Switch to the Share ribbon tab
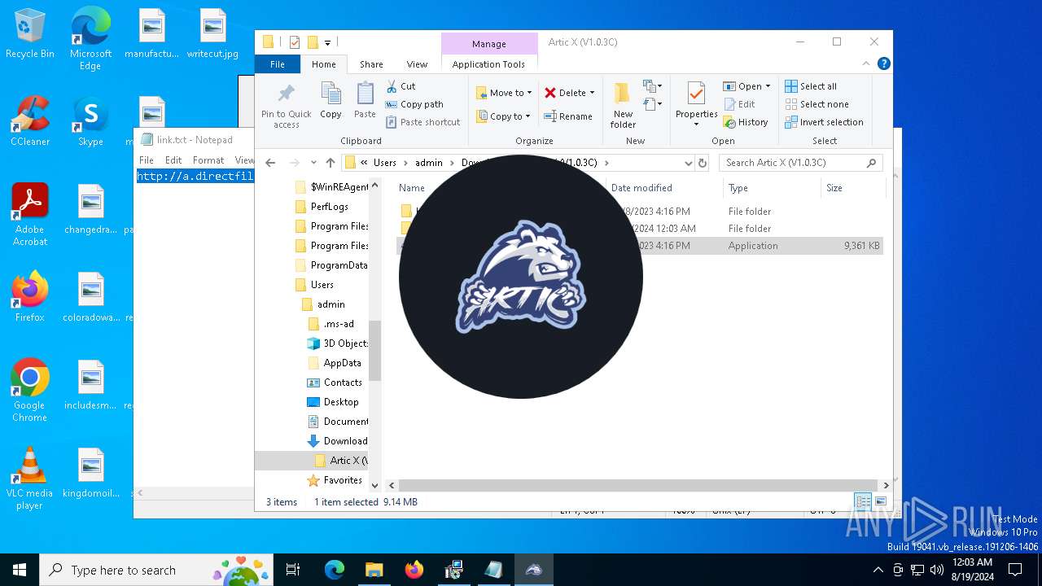Viewport: 1042px width, 586px height. tap(371, 64)
